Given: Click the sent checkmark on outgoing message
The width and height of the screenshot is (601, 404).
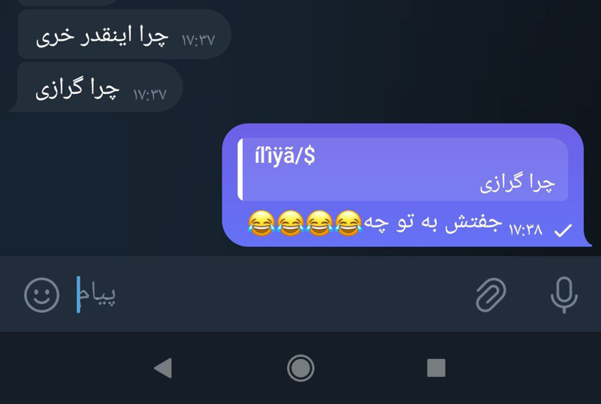Looking at the screenshot, I should click(563, 231).
